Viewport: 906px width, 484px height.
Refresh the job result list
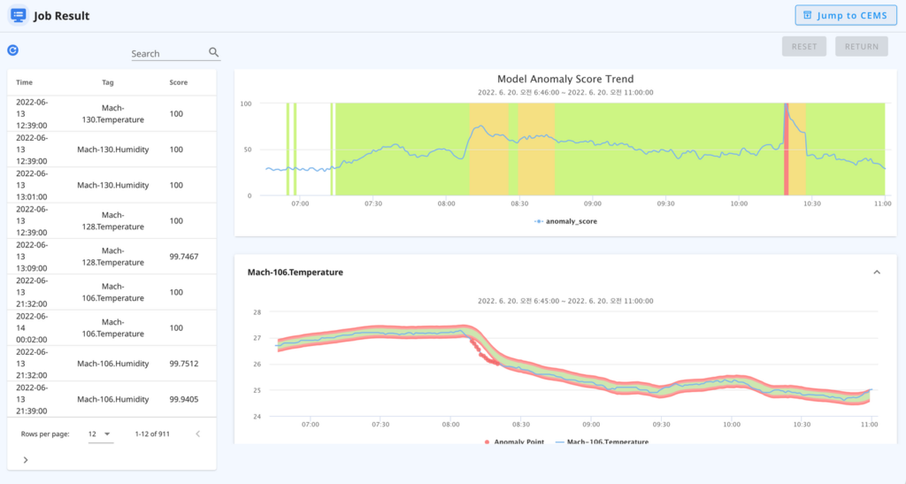(12, 51)
